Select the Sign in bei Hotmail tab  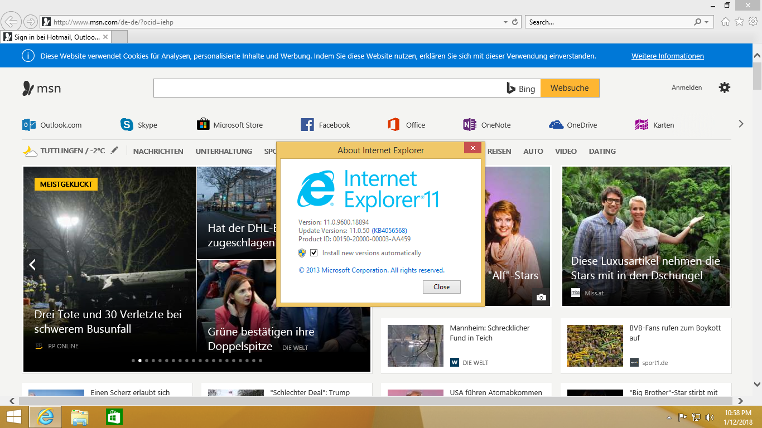click(56, 37)
